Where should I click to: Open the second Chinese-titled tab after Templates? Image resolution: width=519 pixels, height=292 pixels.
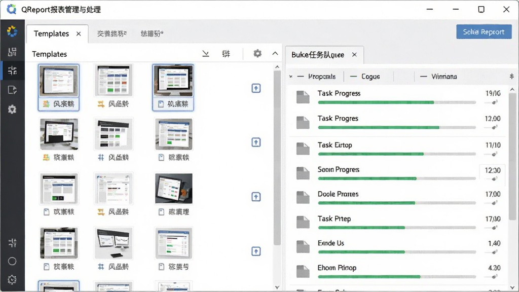tap(112, 33)
